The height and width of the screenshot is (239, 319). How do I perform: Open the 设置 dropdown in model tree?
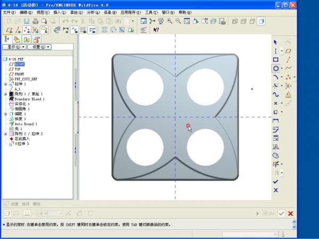click(40, 47)
